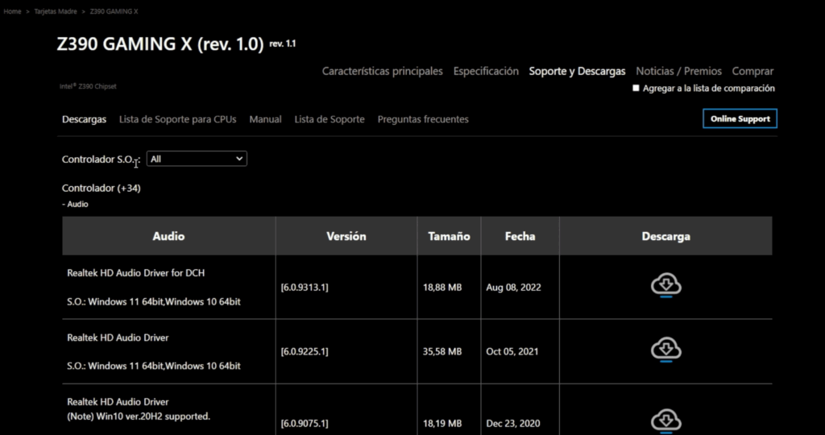Download audio driver version 6.0.9225.1
The height and width of the screenshot is (435, 825).
point(666,350)
